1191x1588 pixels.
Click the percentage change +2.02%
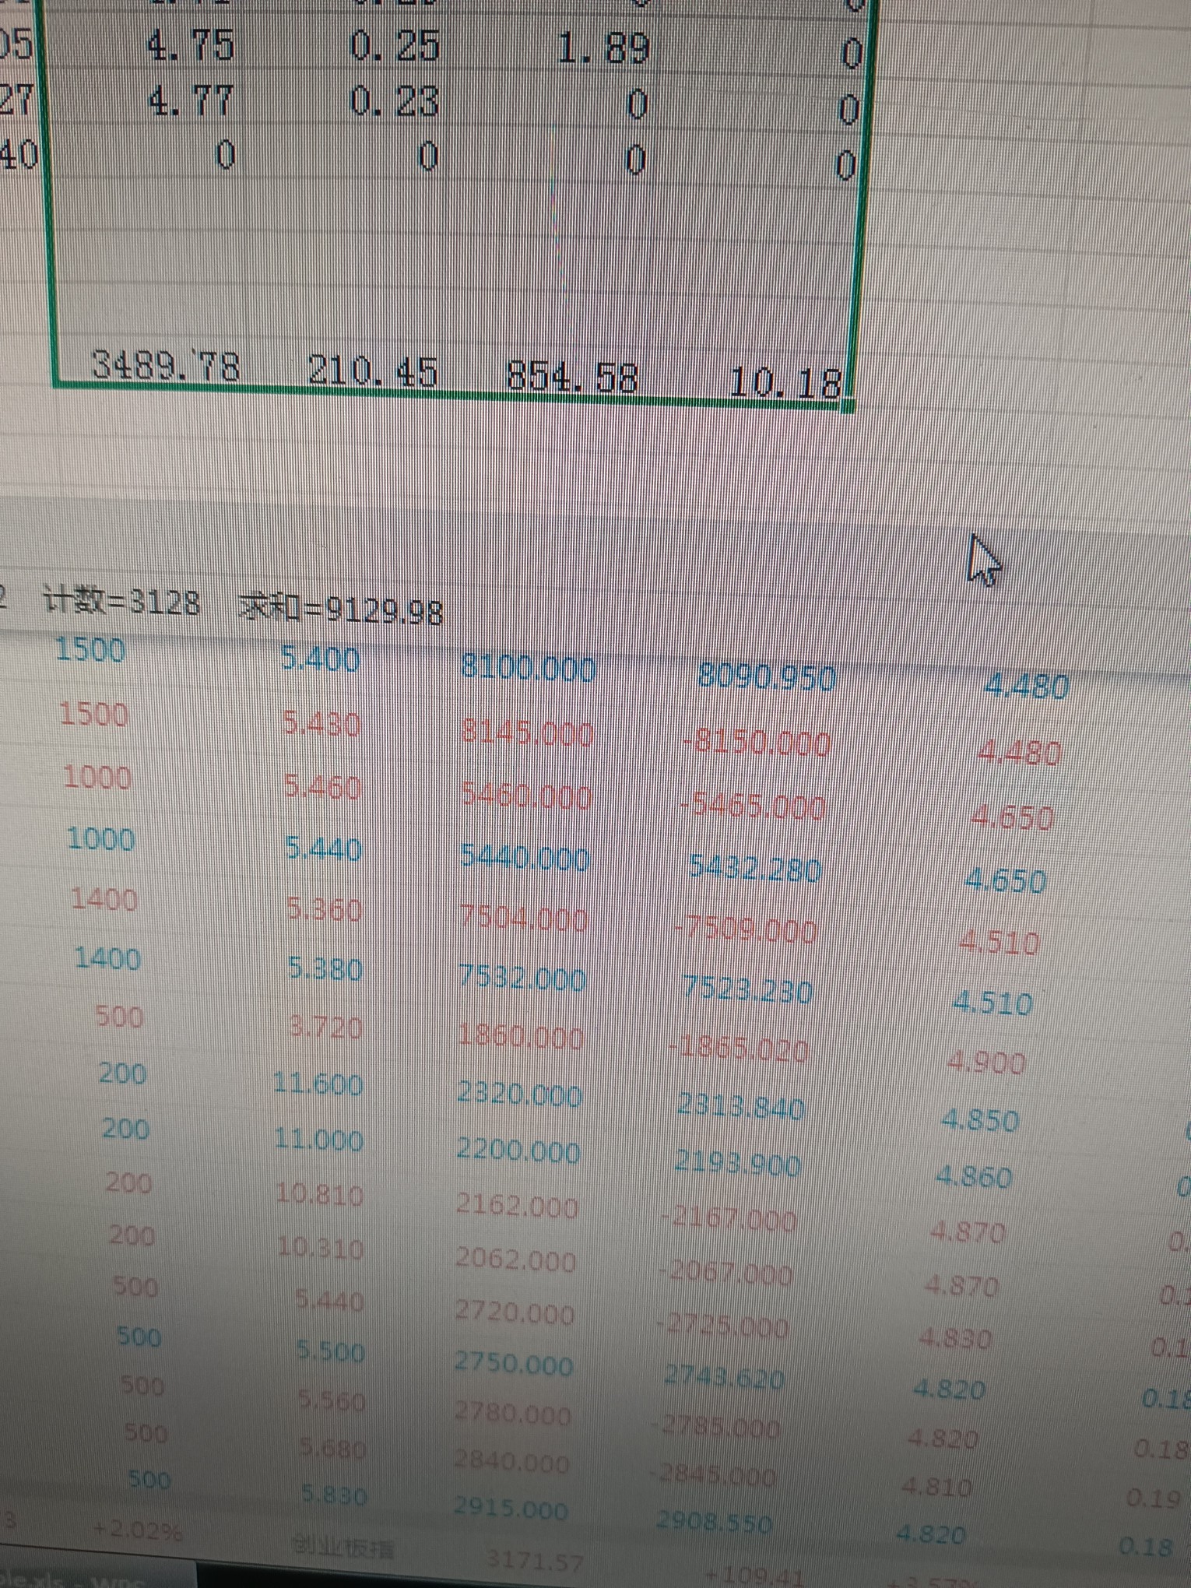[138, 1531]
